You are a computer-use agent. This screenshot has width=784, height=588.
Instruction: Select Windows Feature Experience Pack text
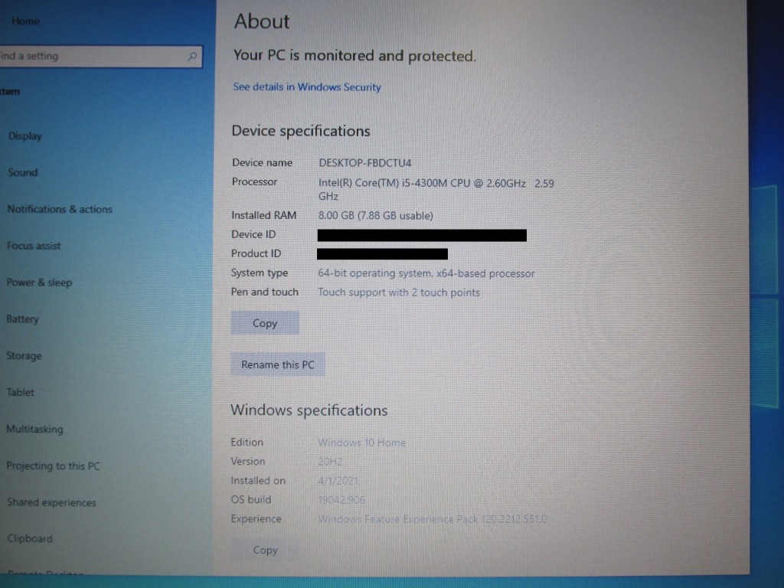[432, 519]
